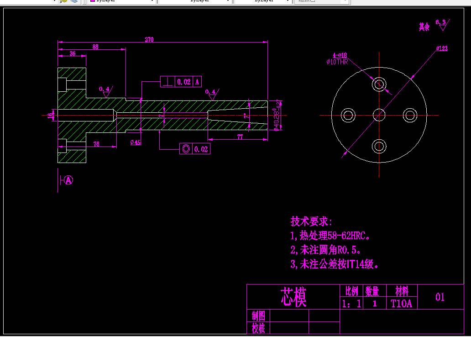Select the 76 bore depth dimension
471x337 pixels.
pyautogui.click(x=96, y=144)
